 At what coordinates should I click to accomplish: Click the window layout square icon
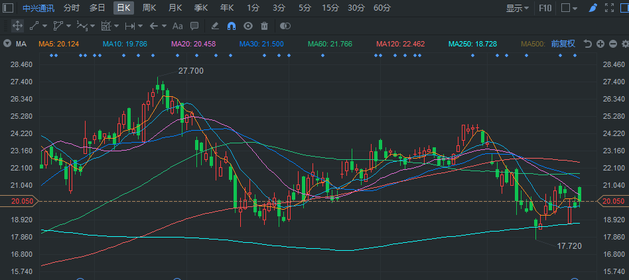565,7
